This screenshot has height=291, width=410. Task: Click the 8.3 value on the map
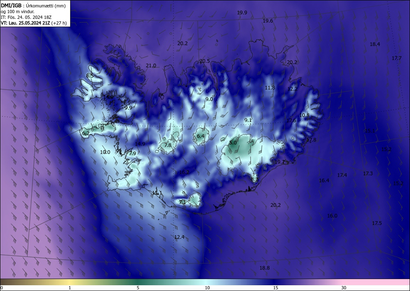255,179
